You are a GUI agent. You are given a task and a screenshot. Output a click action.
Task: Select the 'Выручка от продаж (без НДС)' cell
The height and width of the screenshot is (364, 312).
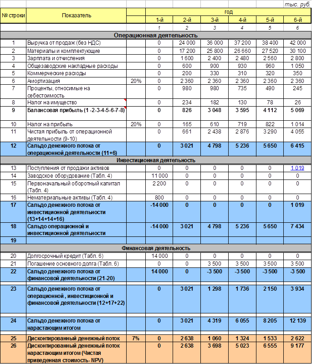pyautogui.click(x=76, y=43)
